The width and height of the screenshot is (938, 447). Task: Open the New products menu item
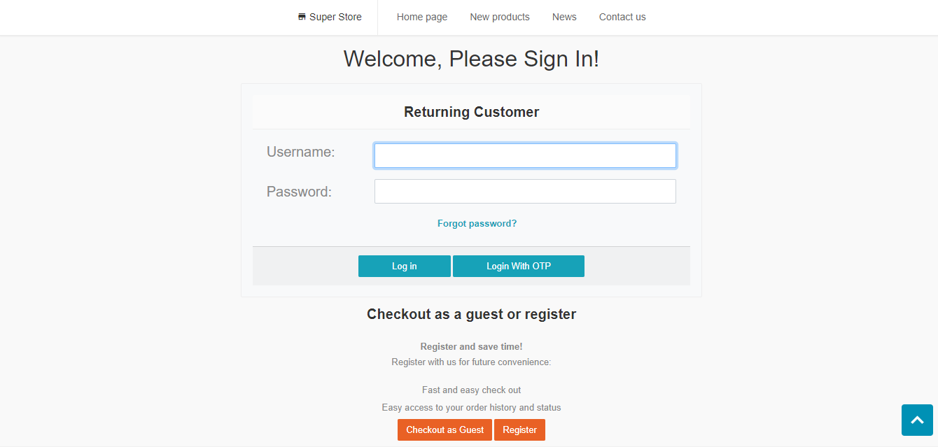(499, 17)
